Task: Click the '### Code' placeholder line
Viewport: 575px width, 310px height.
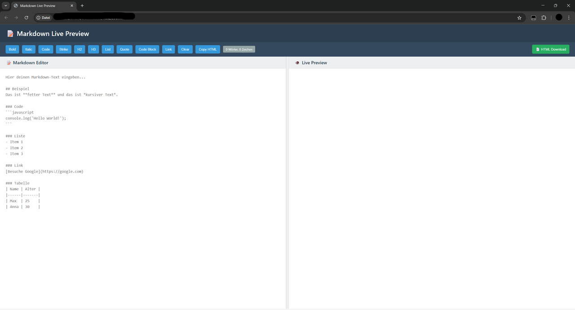Action: pyautogui.click(x=14, y=106)
